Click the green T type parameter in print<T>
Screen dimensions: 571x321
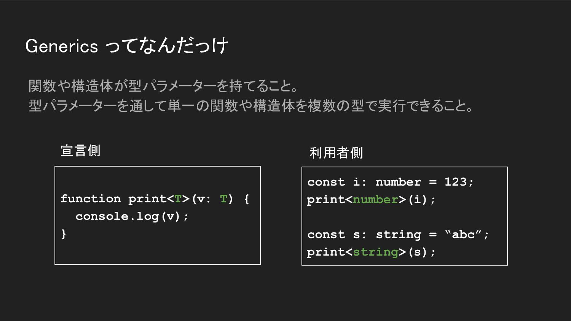tap(178, 199)
